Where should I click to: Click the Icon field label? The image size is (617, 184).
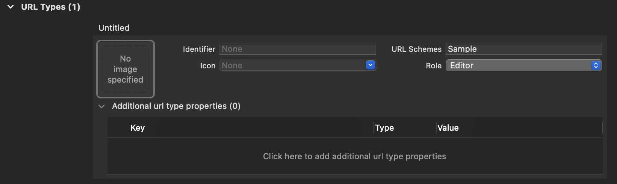coord(207,66)
